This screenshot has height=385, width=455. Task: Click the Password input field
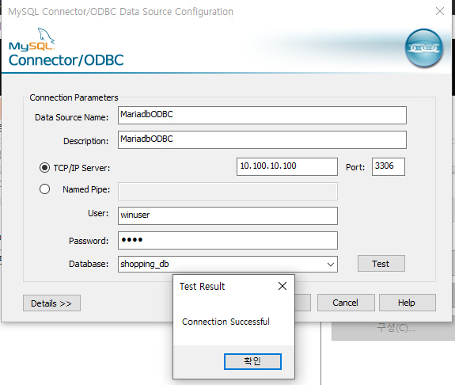pyautogui.click(x=228, y=240)
